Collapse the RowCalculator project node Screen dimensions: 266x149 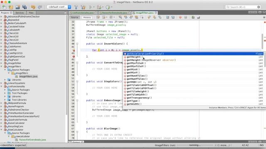(x=2, y=130)
